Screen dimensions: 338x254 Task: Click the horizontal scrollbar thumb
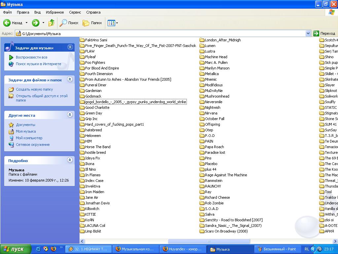coord(209,241)
